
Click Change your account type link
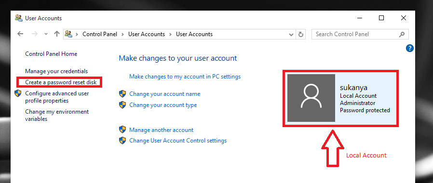click(x=163, y=105)
